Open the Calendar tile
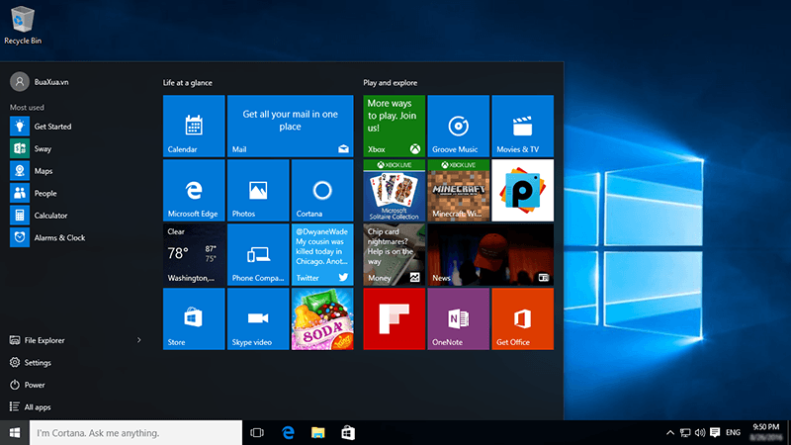791x445 pixels. click(194, 127)
